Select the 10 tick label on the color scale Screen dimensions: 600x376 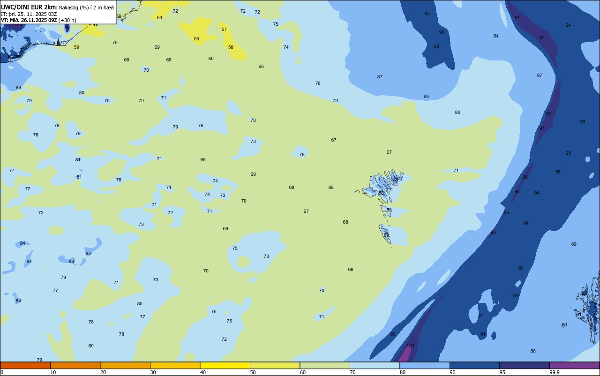tap(53, 372)
